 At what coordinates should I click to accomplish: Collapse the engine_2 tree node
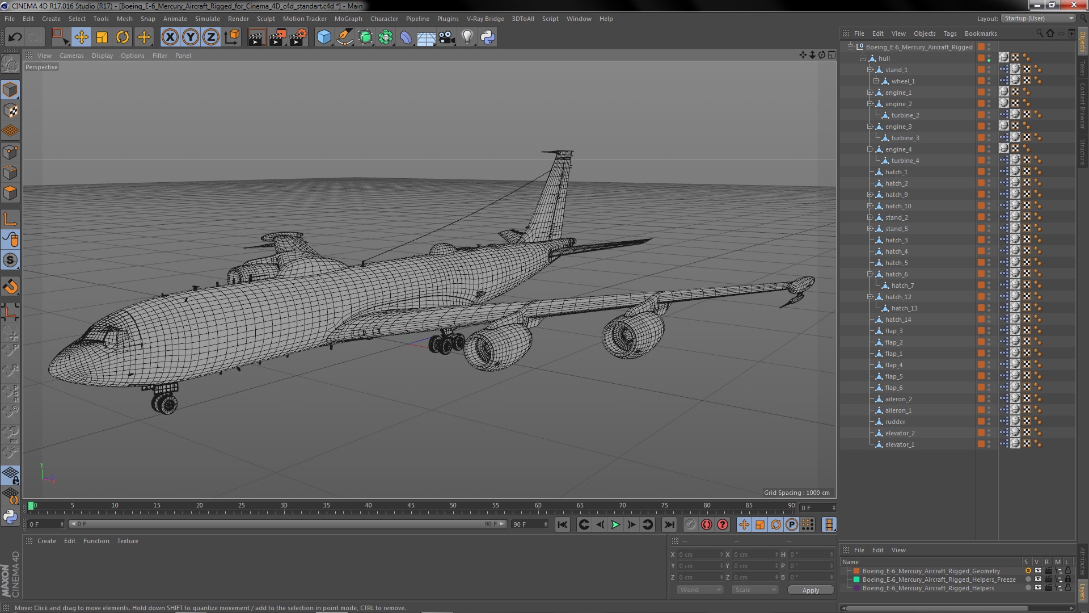click(x=869, y=104)
